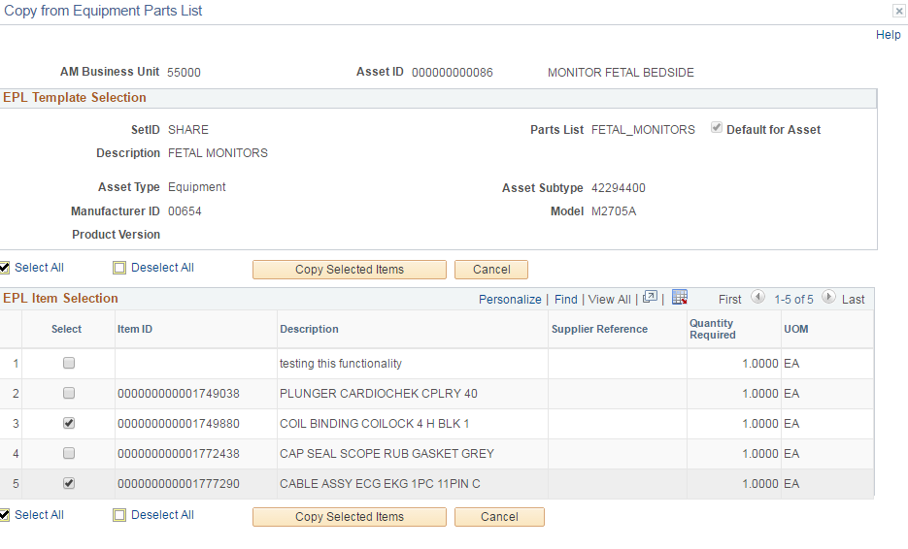
Task: Close the Copy from Equipment Parts List dialog
Action: tap(898, 12)
